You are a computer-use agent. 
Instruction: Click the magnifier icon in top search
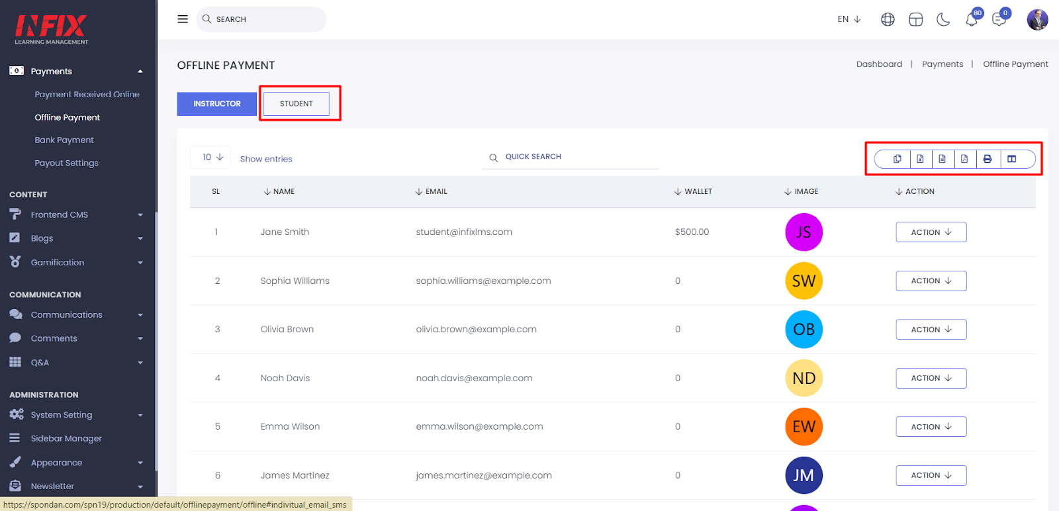207,19
